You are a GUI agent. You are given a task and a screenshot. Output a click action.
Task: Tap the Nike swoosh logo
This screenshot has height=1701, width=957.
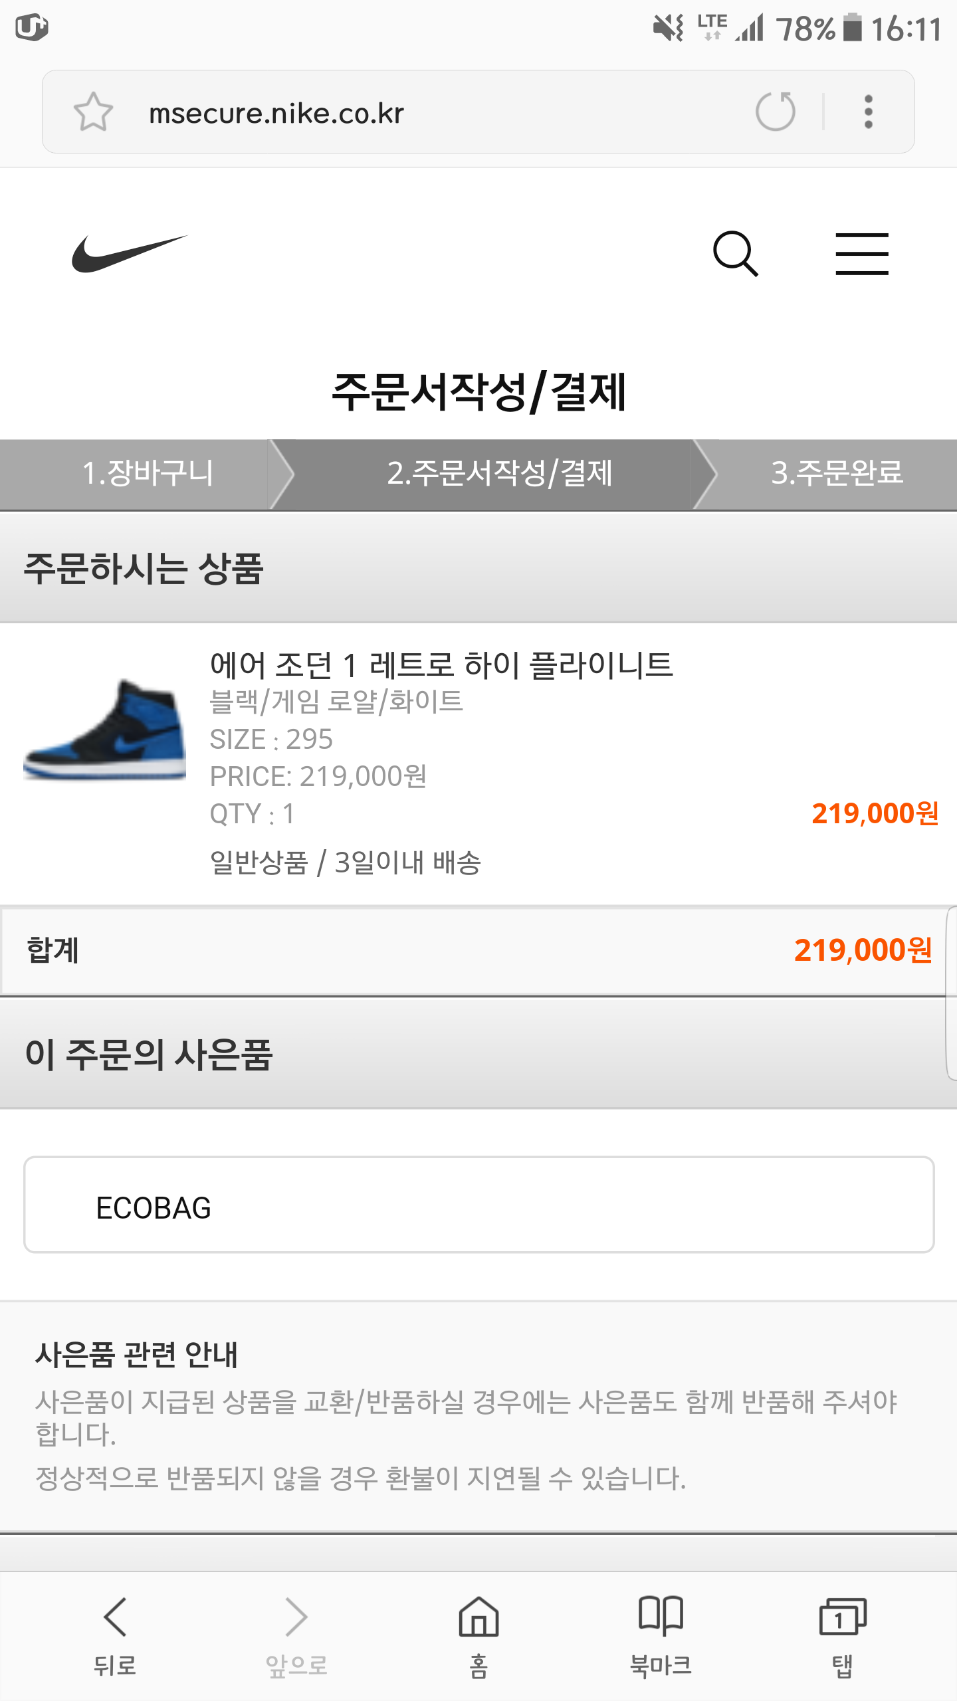tap(130, 253)
